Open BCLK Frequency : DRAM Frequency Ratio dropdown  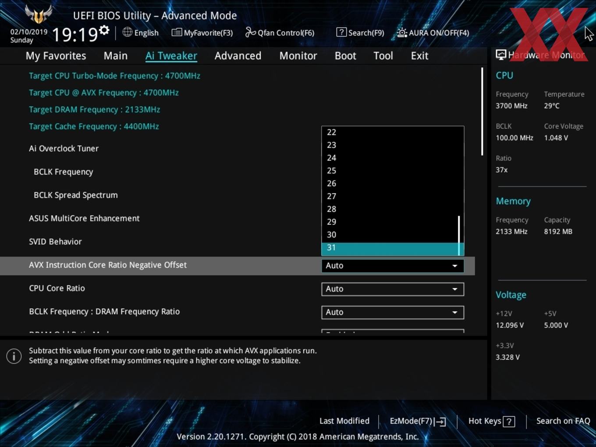(393, 312)
